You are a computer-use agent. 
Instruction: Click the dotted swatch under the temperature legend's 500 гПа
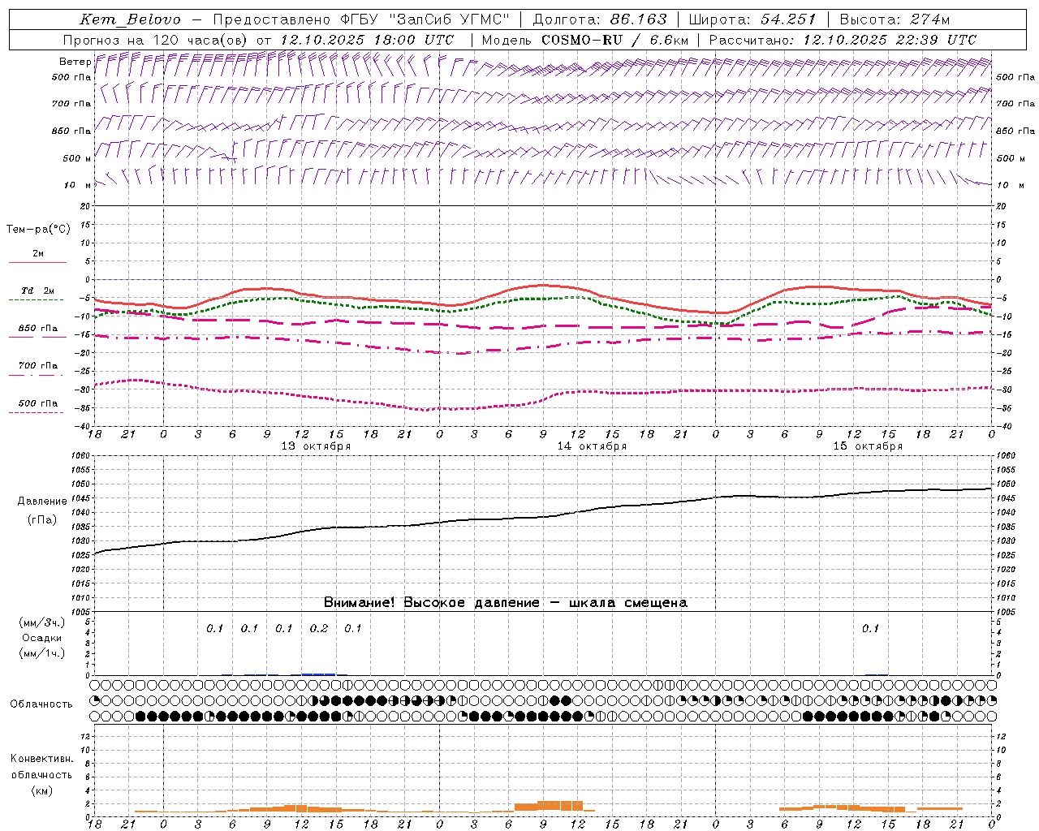point(37,412)
